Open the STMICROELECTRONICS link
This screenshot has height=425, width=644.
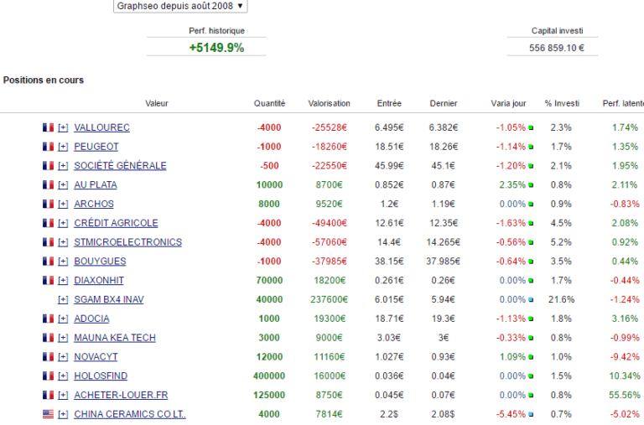point(127,242)
